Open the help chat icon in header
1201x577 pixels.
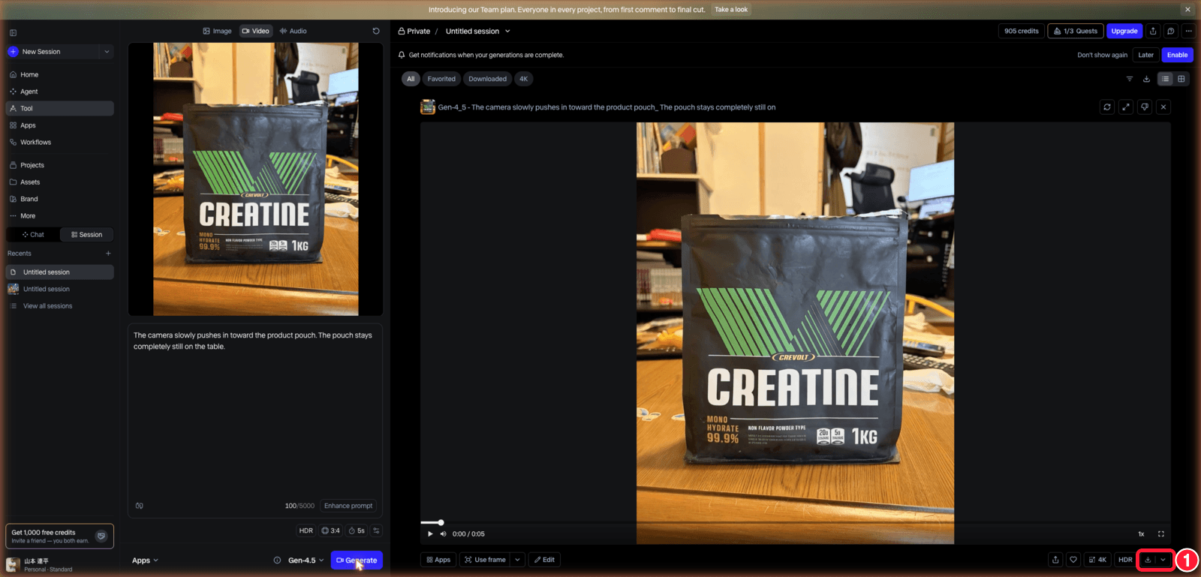(x=1170, y=31)
